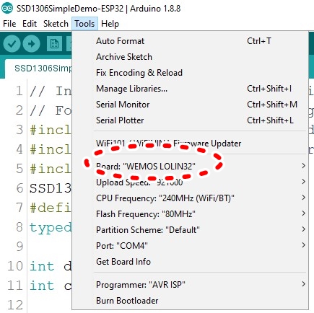
Task: Click code line 8 starting with "typed"
Action: tap(51, 227)
